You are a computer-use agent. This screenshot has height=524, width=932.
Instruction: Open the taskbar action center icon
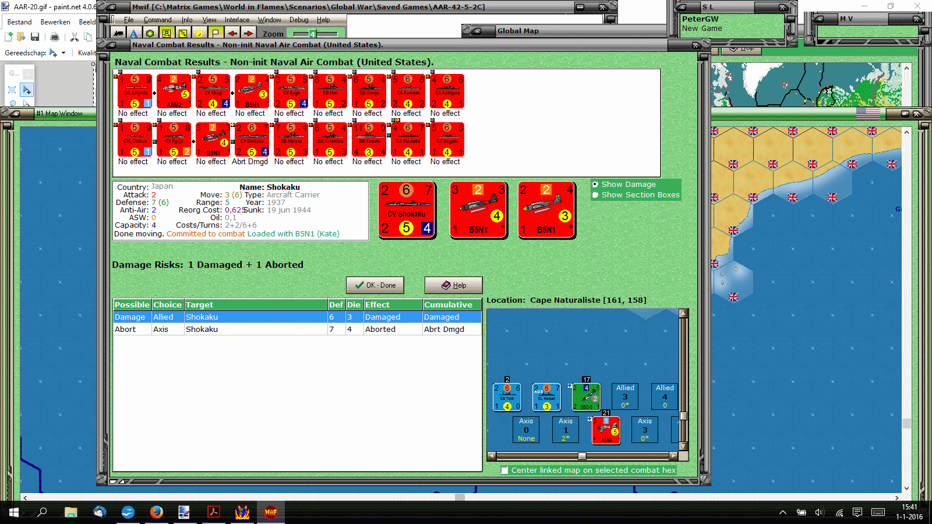(857, 512)
